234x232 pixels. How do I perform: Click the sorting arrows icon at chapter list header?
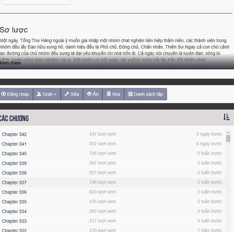[x=226, y=117]
